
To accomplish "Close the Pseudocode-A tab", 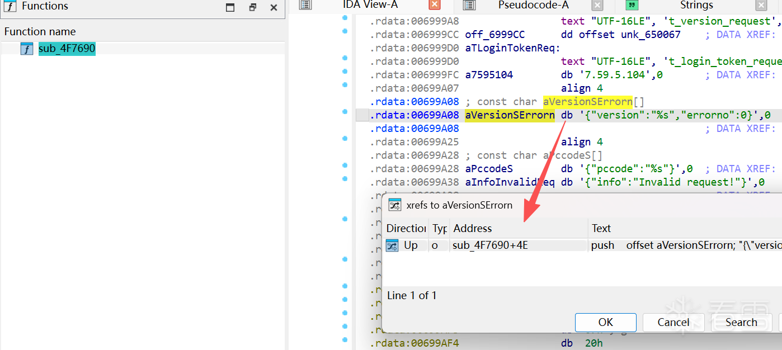I will 597,6.
